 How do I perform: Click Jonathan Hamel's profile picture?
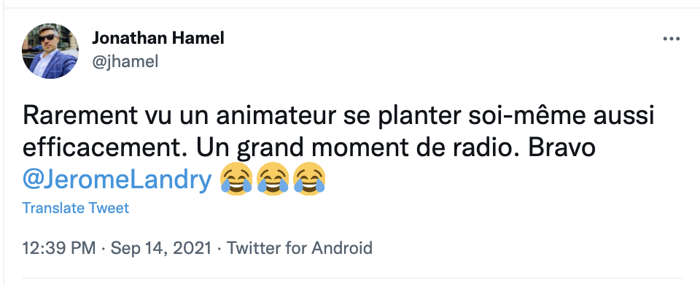(x=50, y=51)
